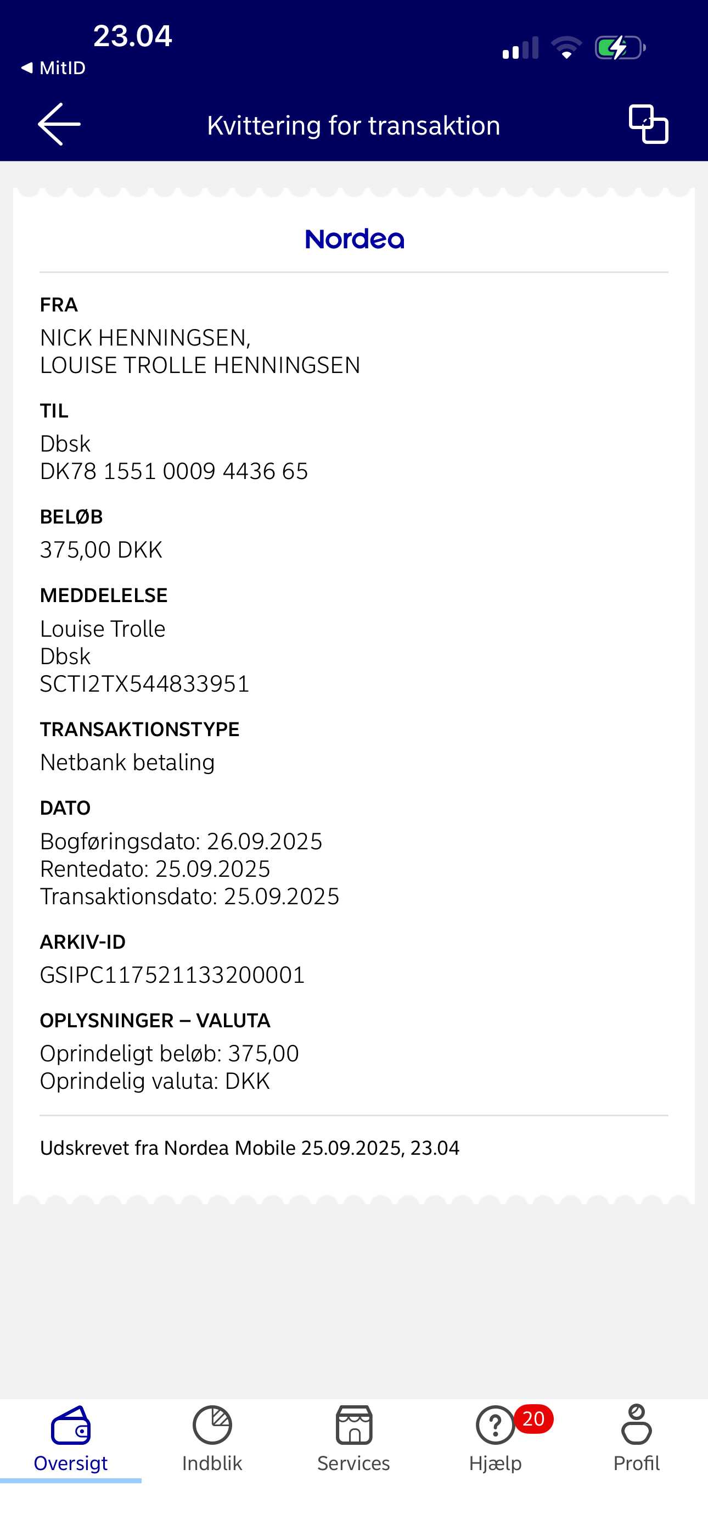This screenshot has width=708, height=1536.
Task: Return to MitID app link
Action: (x=54, y=68)
